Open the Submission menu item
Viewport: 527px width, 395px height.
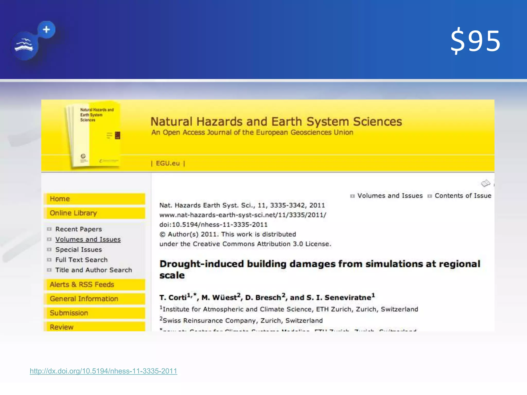click(x=94, y=313)
